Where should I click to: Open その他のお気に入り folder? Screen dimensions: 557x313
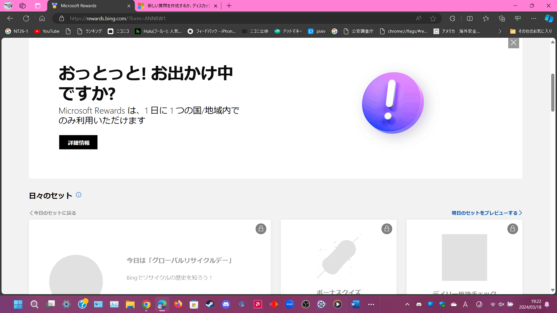(531, 31)
